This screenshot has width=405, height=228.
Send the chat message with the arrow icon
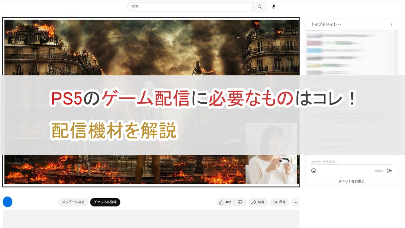tap(389, 171)
